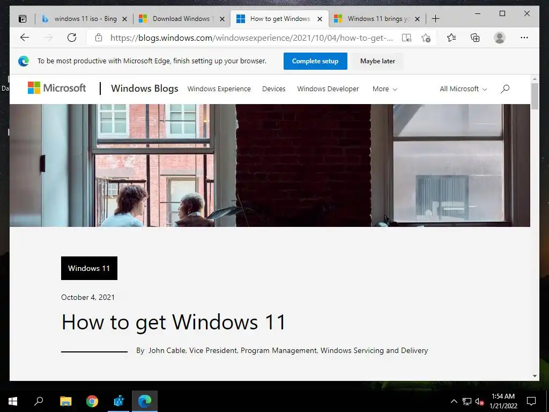The image size is (549, 412).
Task: Click the How to get Windows 11 headline
Action: click(174, 322)
